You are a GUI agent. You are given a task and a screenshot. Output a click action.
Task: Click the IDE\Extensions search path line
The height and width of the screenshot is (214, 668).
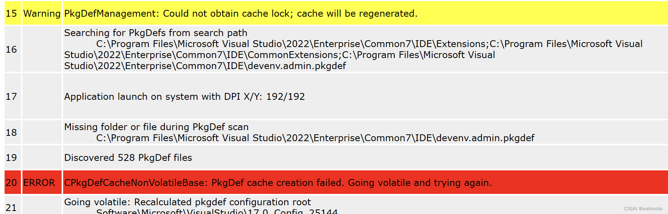[x=369, y=44]
